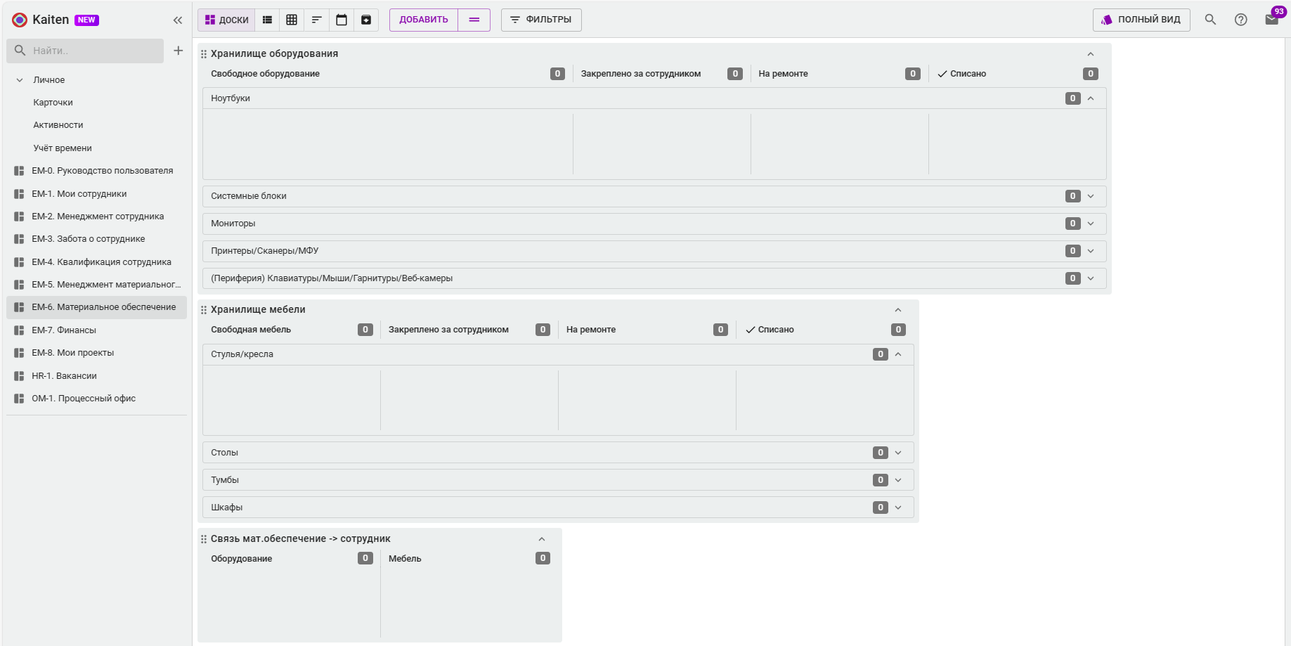Expand the Системные блоки lane

[x=1091, y=196]
